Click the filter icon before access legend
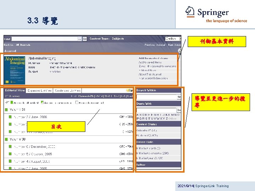 pyautogui.click(x=7, y=103)
